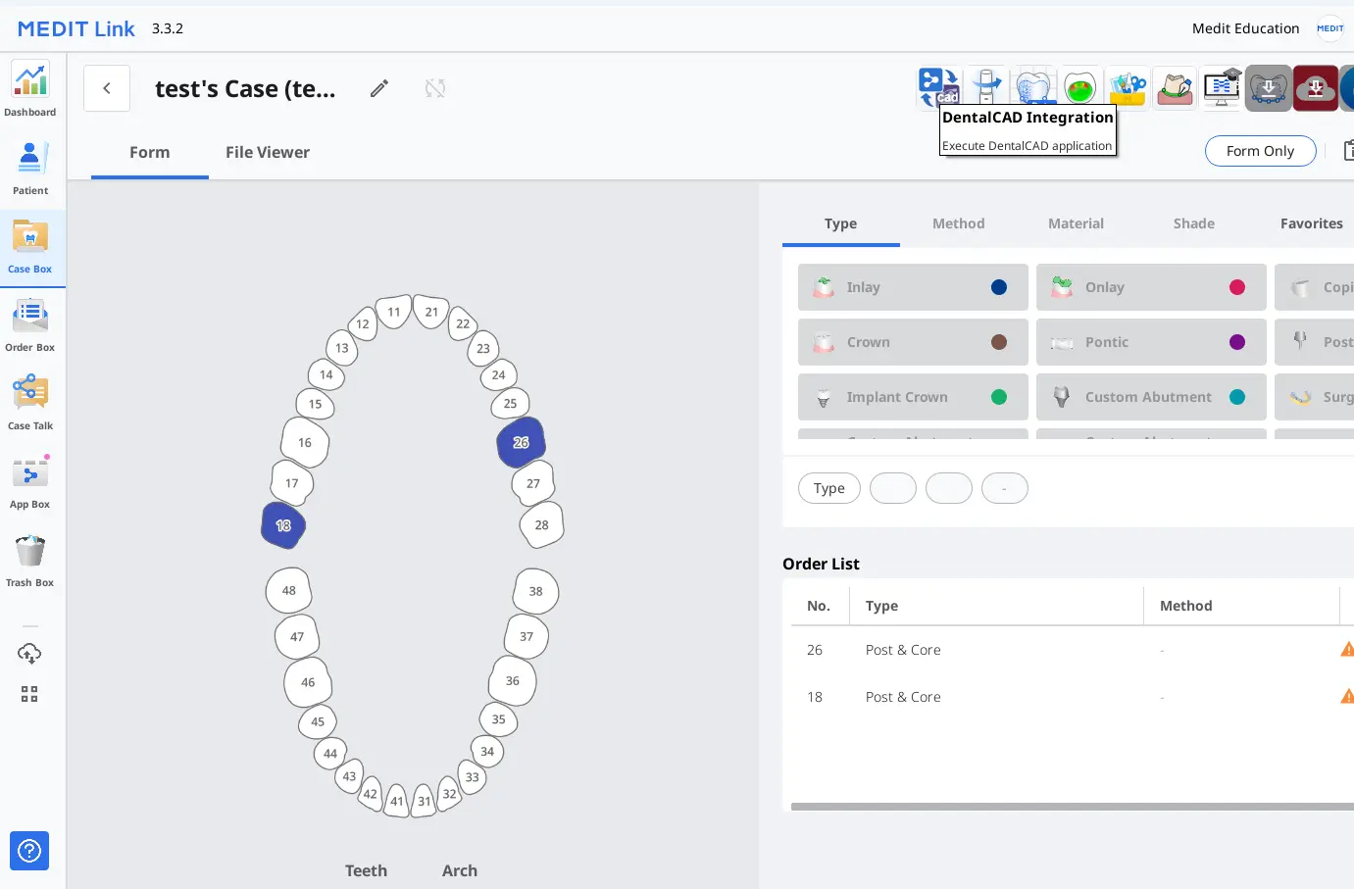Screen dimensions: 1354x889
Task: Open the App Box in sidebar
Action: pos(30,481)
